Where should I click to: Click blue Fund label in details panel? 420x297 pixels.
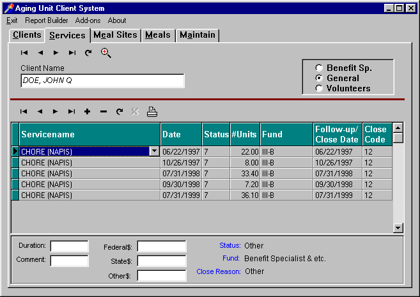coord(231,258)
